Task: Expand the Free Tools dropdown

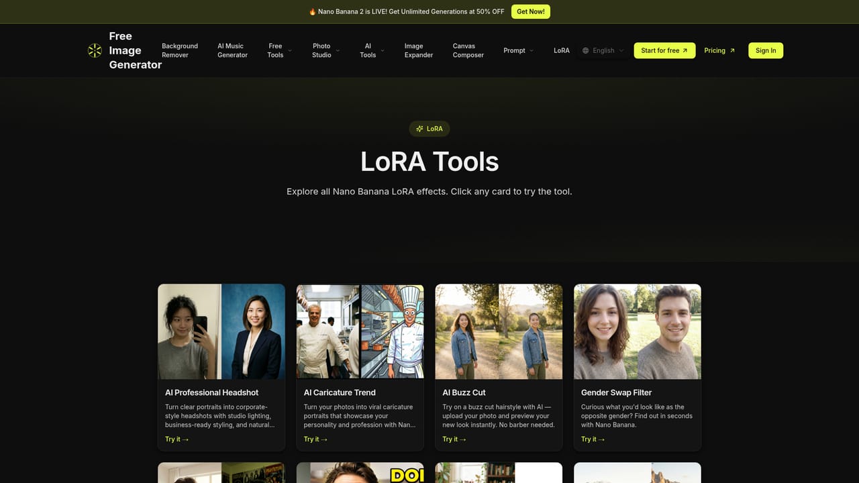Action: point(280,50)
